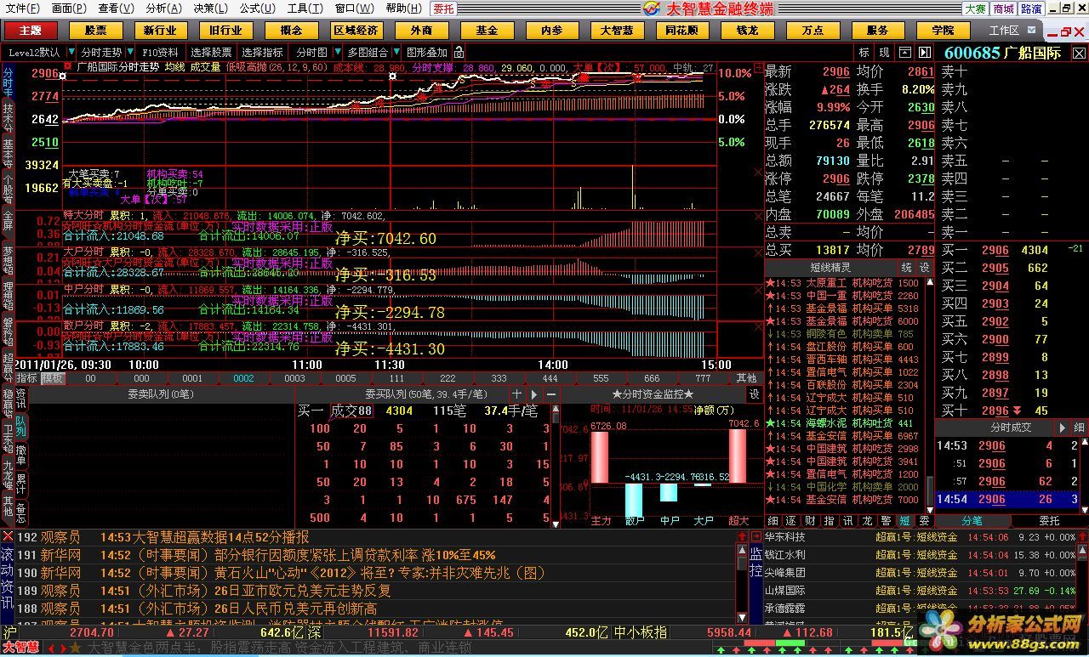This screenshot has width=1089, height=657.
Task: Click the 学院 button
Action: pos(943,31)
